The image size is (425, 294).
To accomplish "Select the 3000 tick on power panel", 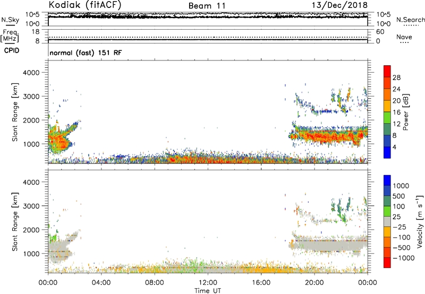I will pyautogui.click(x=31, y=97).
